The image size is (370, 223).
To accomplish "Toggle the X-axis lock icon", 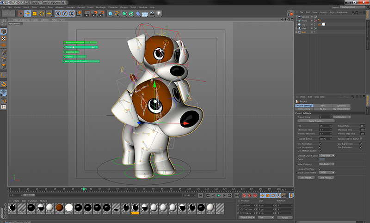I will (58, 13).
